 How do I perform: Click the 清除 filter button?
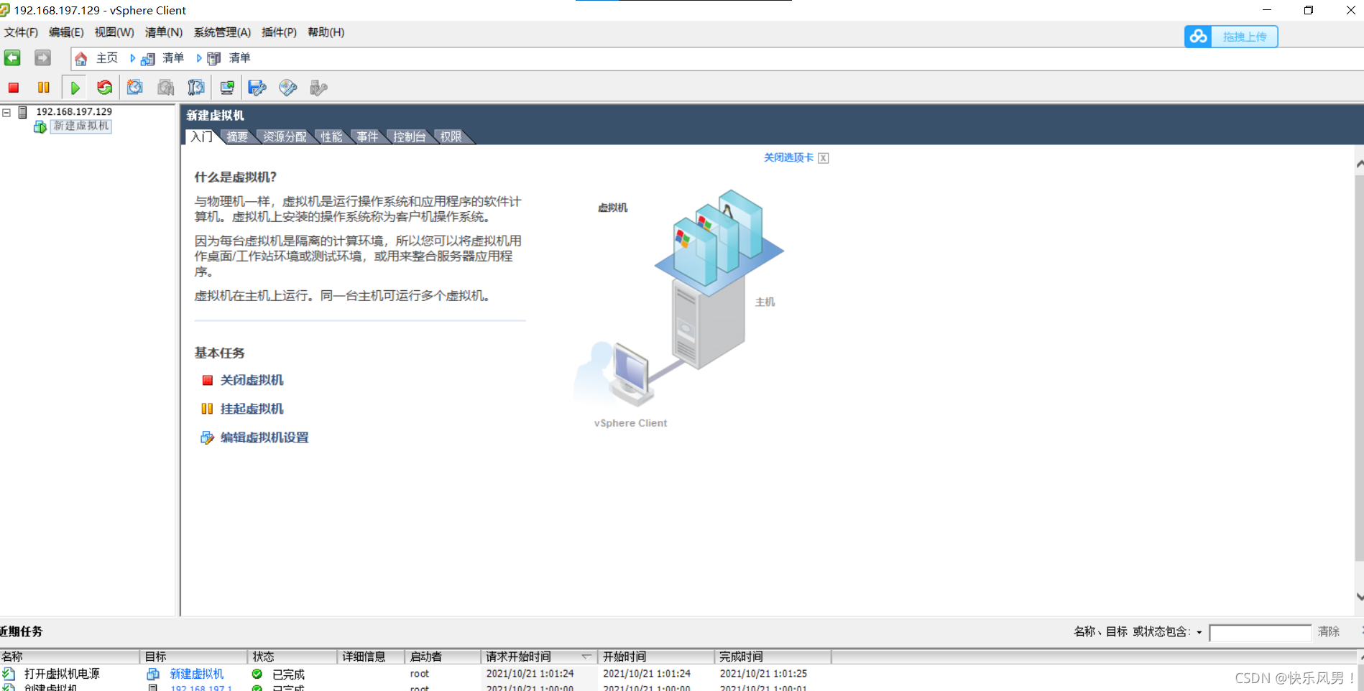point(1328,631)
